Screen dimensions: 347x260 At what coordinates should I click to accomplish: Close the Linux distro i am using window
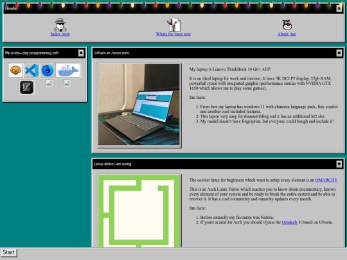point(339,164)
